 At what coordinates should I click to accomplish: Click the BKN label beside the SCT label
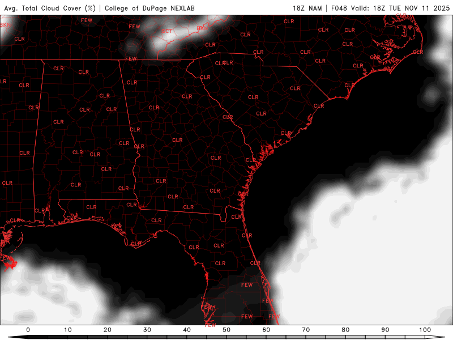tap(202, 28)
